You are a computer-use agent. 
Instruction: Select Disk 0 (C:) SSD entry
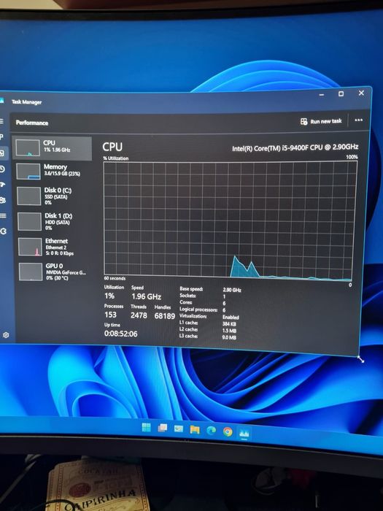point(54,196)
